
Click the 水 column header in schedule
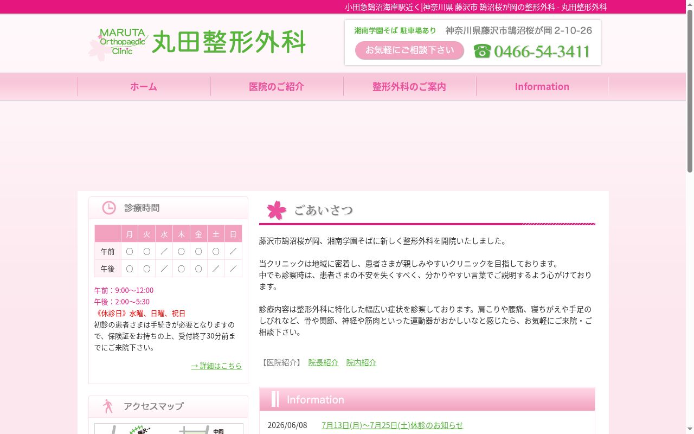click(164, 234)
